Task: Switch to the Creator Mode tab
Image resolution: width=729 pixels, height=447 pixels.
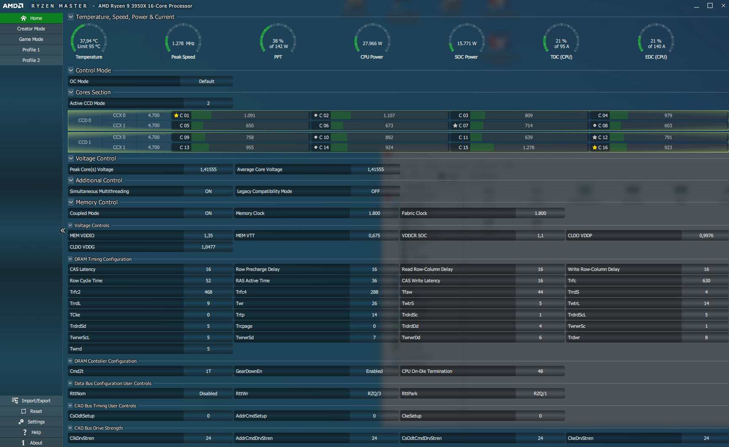Action: tap(31, 29)
